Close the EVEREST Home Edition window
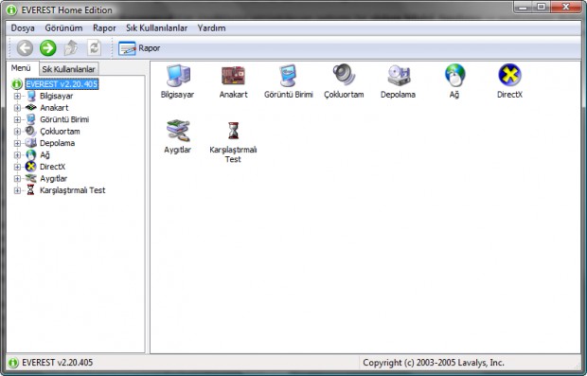This screenshot has width=587, height=376. (x=565, y=8)
